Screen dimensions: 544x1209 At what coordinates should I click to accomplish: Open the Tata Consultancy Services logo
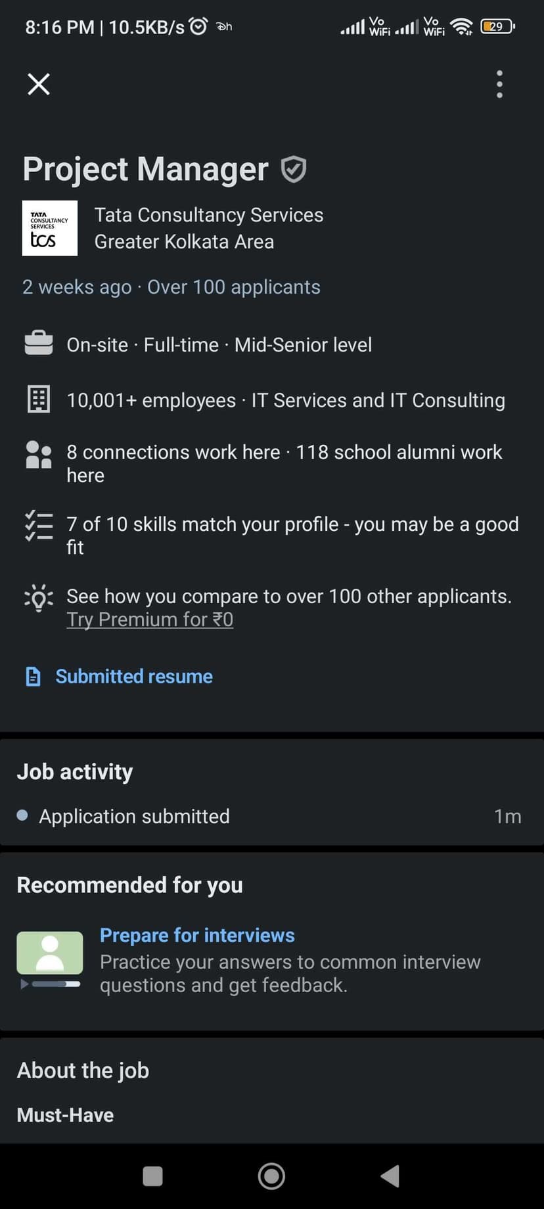[x=50, y=228]
